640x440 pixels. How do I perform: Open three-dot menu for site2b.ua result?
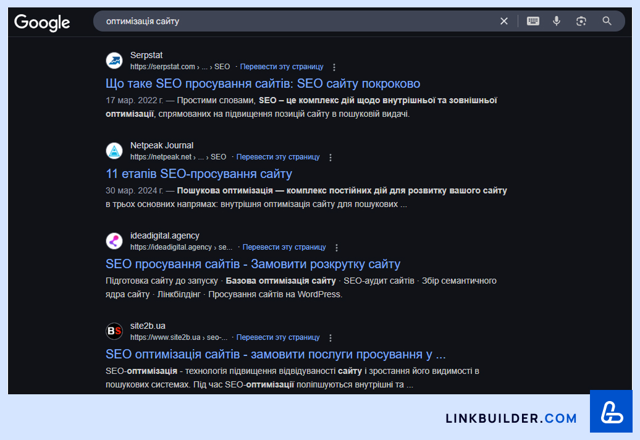331,338
